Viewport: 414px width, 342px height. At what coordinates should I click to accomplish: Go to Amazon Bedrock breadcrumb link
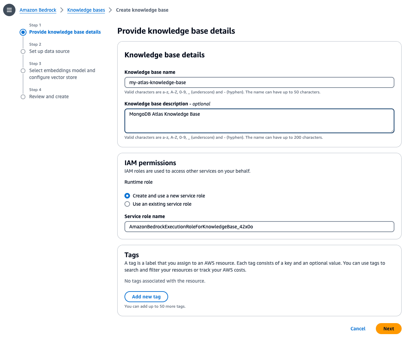38,10
